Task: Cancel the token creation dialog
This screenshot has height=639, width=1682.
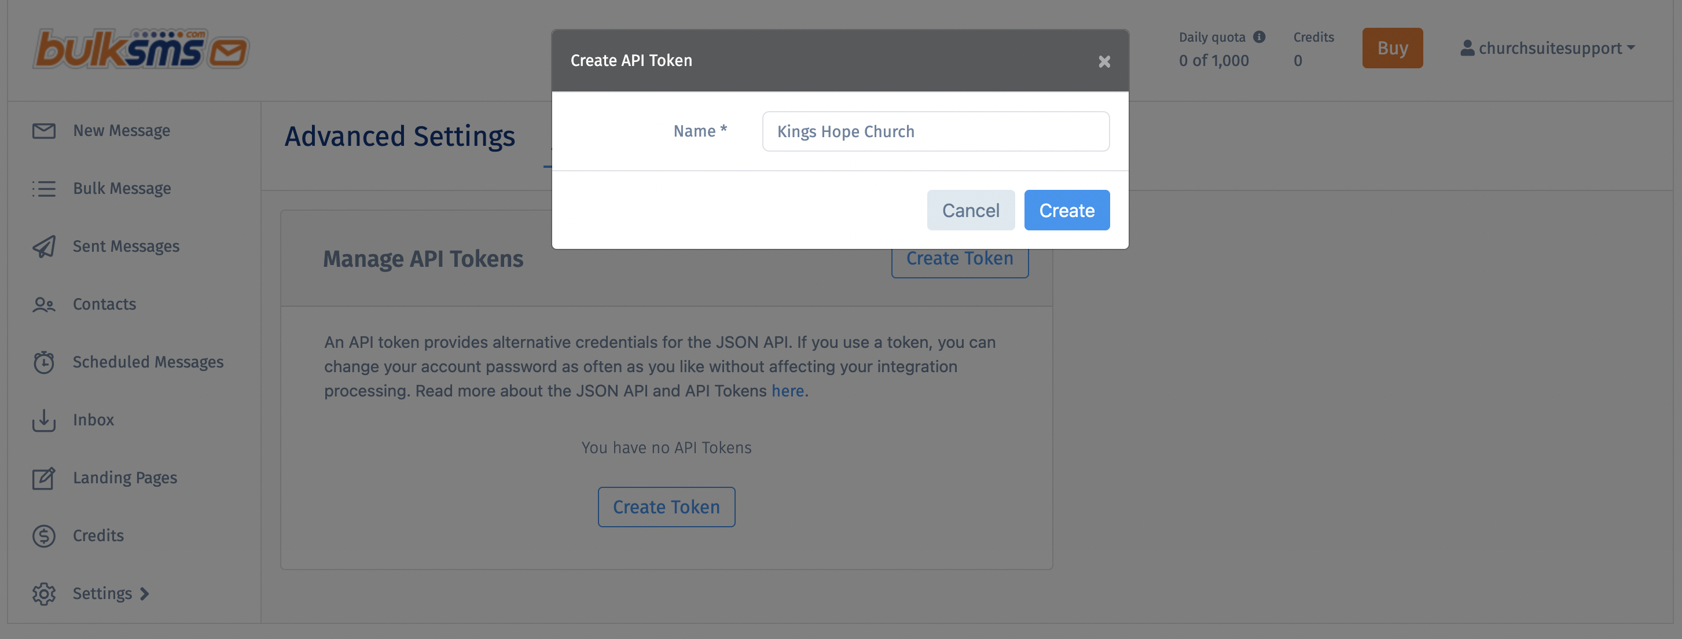Action: tap(970, 210)
